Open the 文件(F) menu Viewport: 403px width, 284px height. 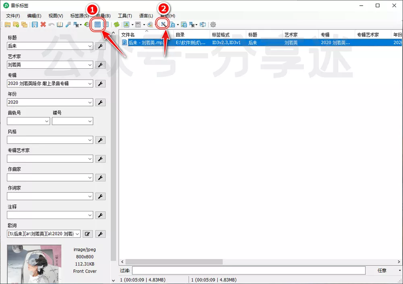pos(13,16)
